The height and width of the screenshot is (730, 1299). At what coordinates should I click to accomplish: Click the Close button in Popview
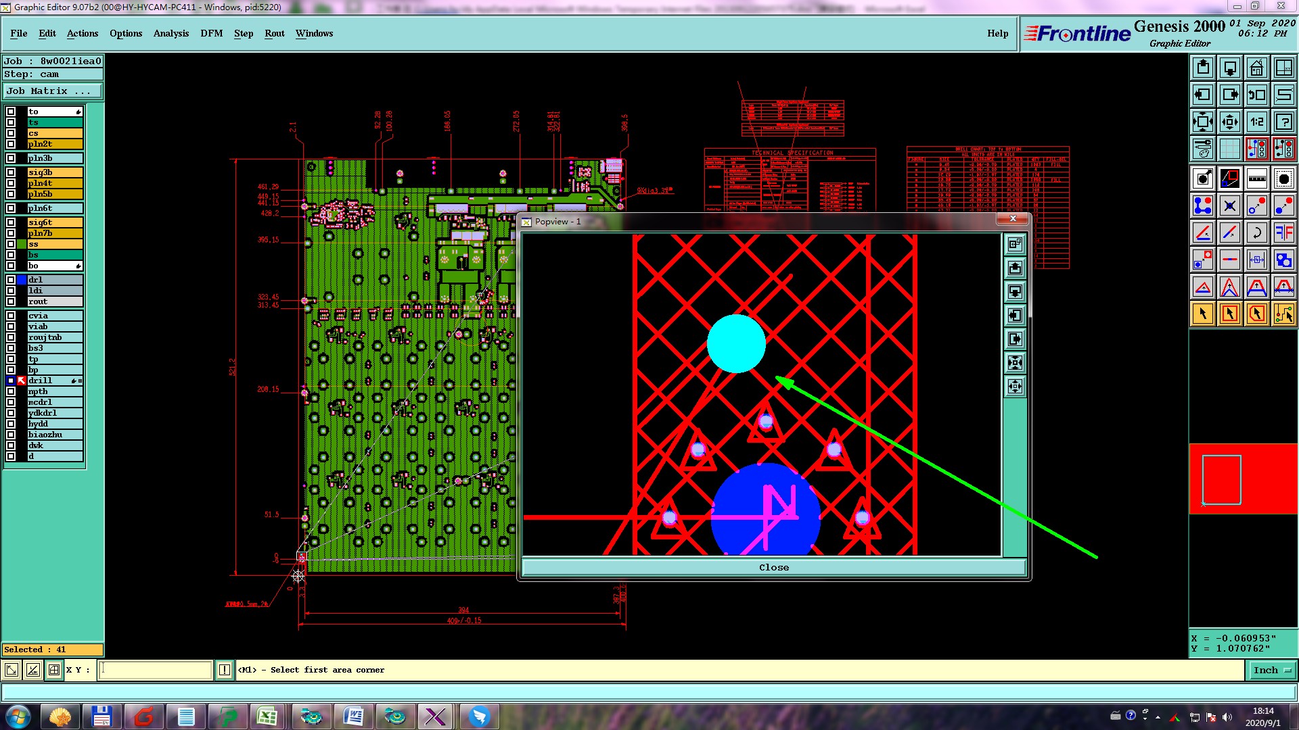[773, 567]
